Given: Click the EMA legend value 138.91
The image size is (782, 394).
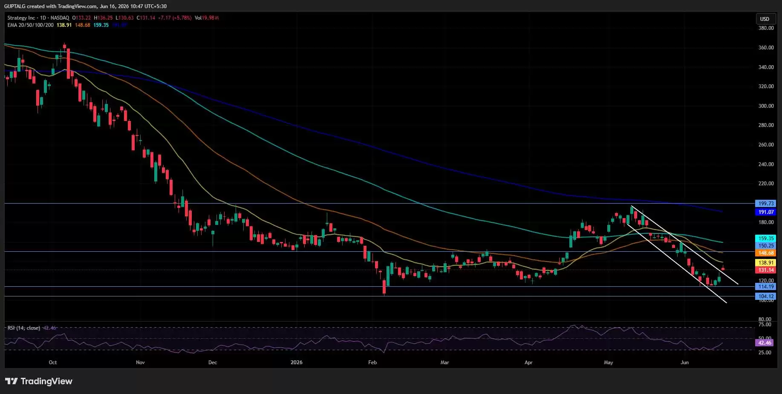Looking at the screenshot, I should 64,25.
